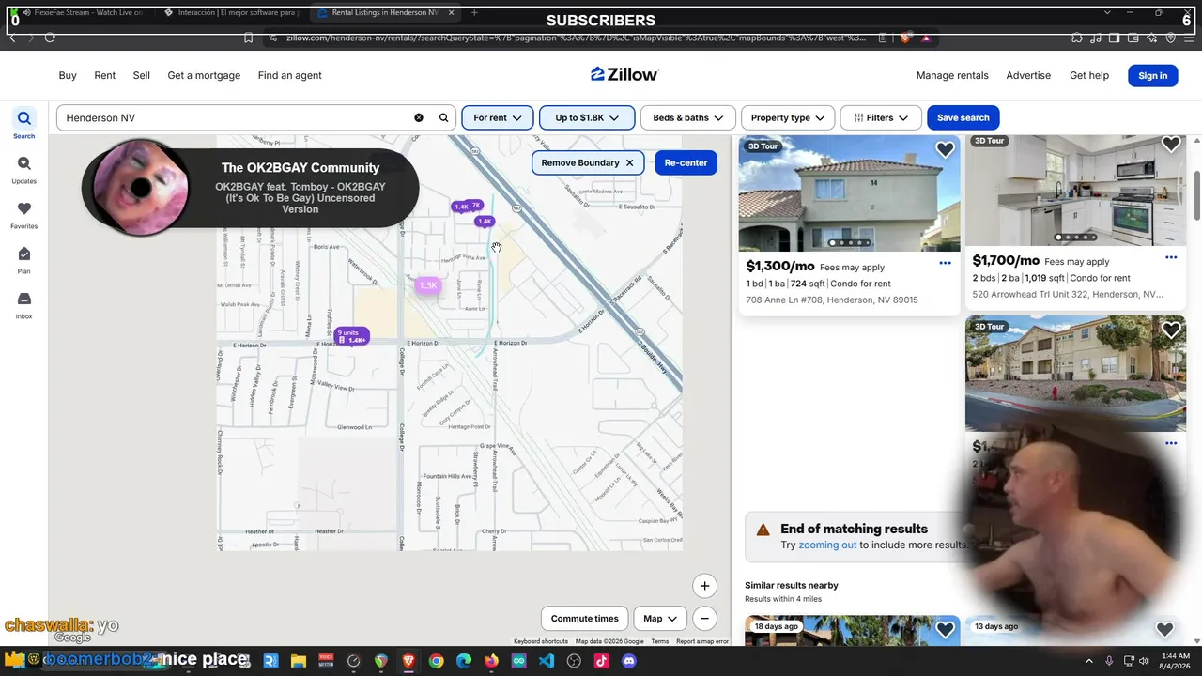
Task: Follow the zooming out link
Action: click(x=827, y=545)
